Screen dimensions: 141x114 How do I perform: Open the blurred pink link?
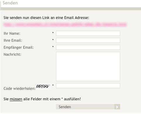click(65, 24)
